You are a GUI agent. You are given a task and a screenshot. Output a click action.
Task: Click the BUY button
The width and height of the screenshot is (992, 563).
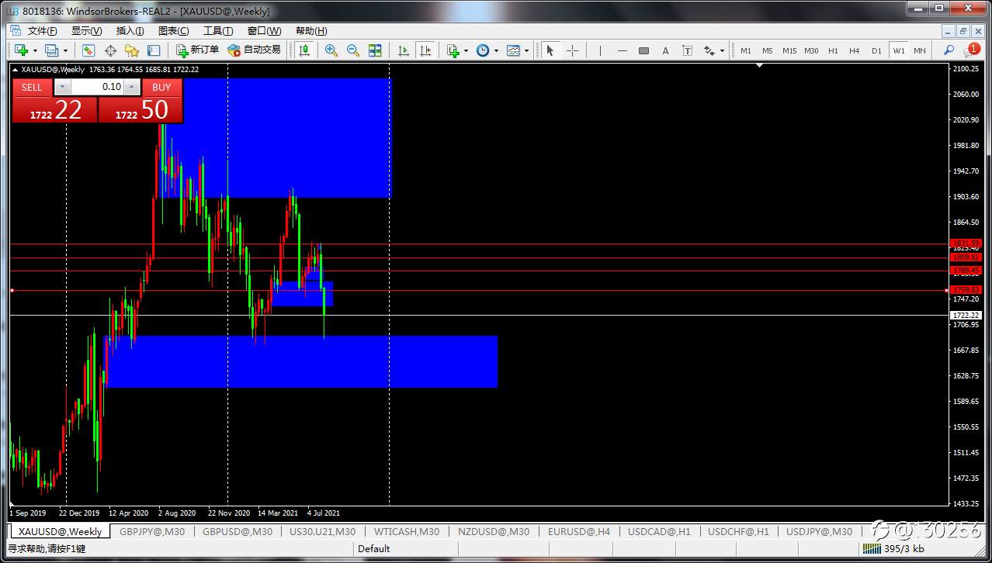tap(161, 87)
